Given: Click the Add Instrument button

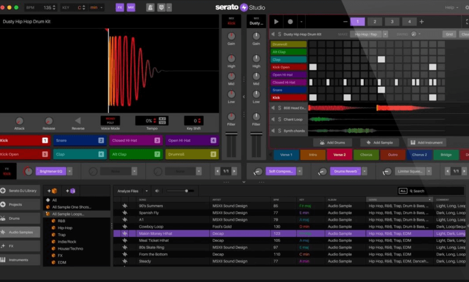Looking at the screenshot, I should click(x=426, y=143).
